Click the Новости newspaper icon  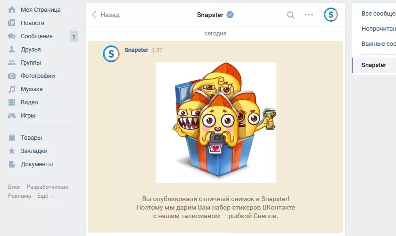coord(12,23)
